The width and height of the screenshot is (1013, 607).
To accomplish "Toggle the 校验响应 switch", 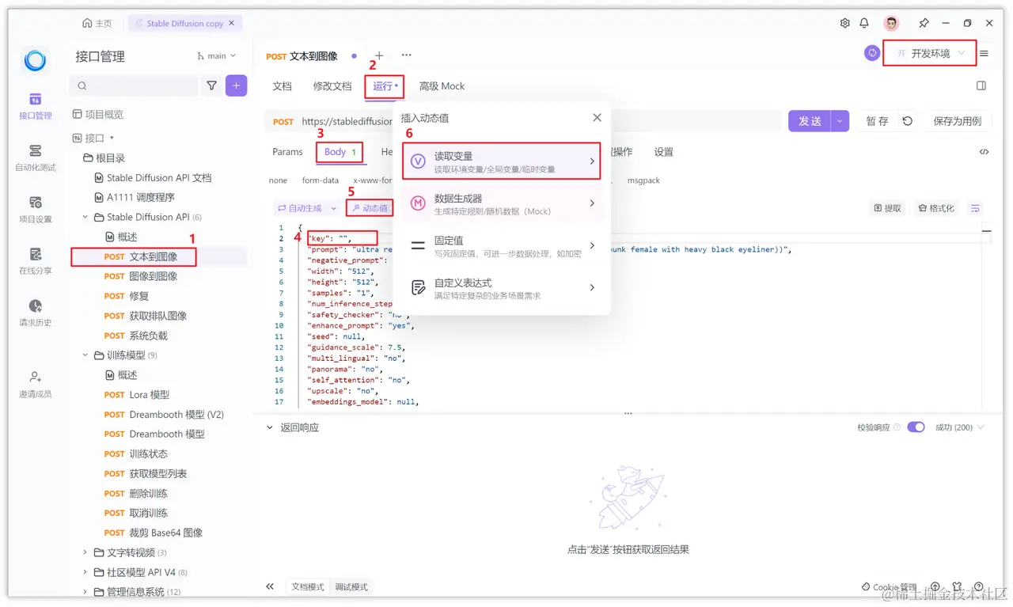I will coord(916,427).
